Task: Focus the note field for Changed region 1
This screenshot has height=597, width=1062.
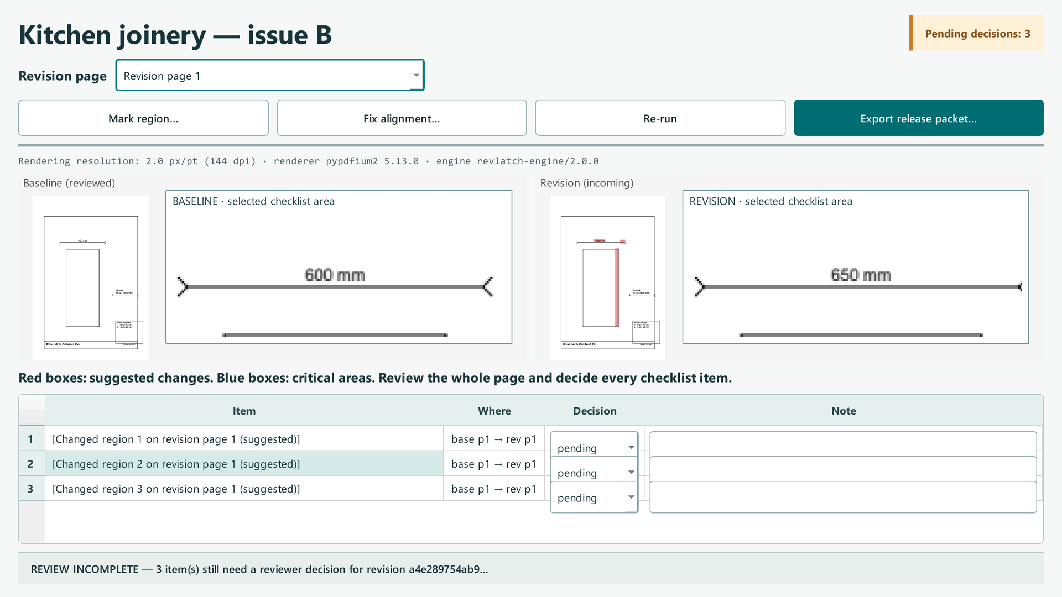Action: (x=843, y=444)
